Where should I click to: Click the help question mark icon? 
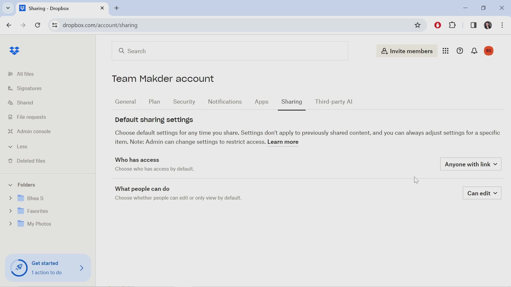click(x=460, y=50)
